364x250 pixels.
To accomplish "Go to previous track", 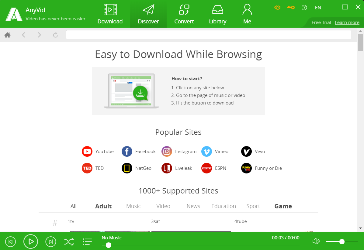I will coord(11,242).
